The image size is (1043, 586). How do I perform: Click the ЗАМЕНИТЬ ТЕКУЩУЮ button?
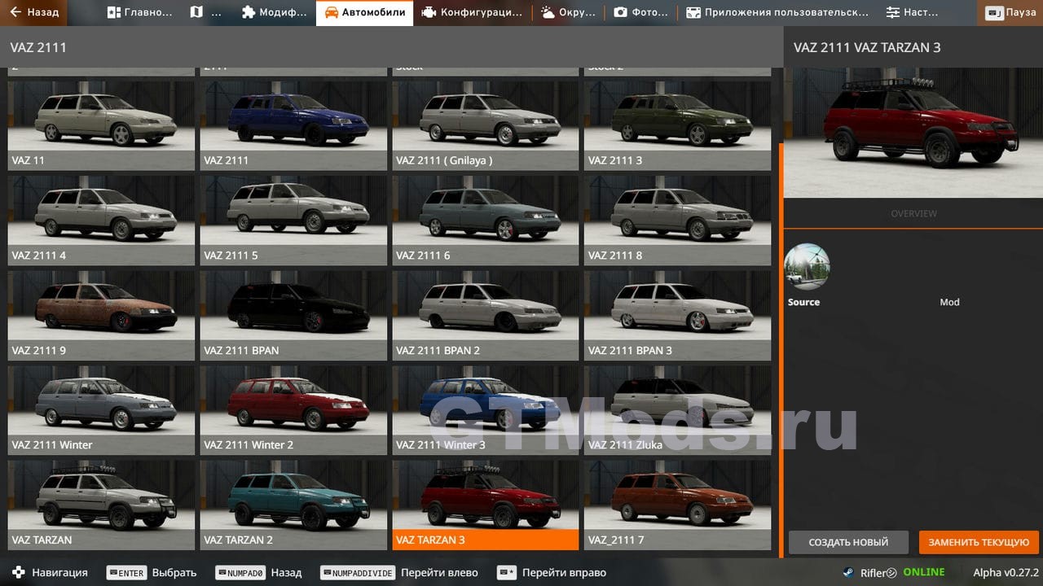point(979,542)
